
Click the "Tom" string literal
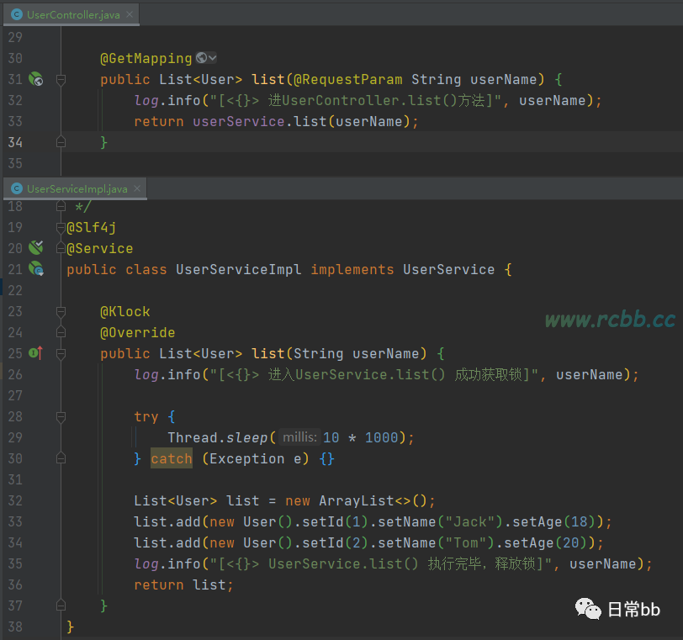click(x=466, y=543)
